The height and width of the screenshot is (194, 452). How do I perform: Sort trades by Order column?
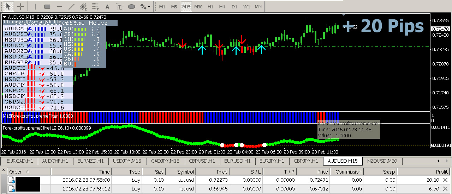(x=29, y=172)
